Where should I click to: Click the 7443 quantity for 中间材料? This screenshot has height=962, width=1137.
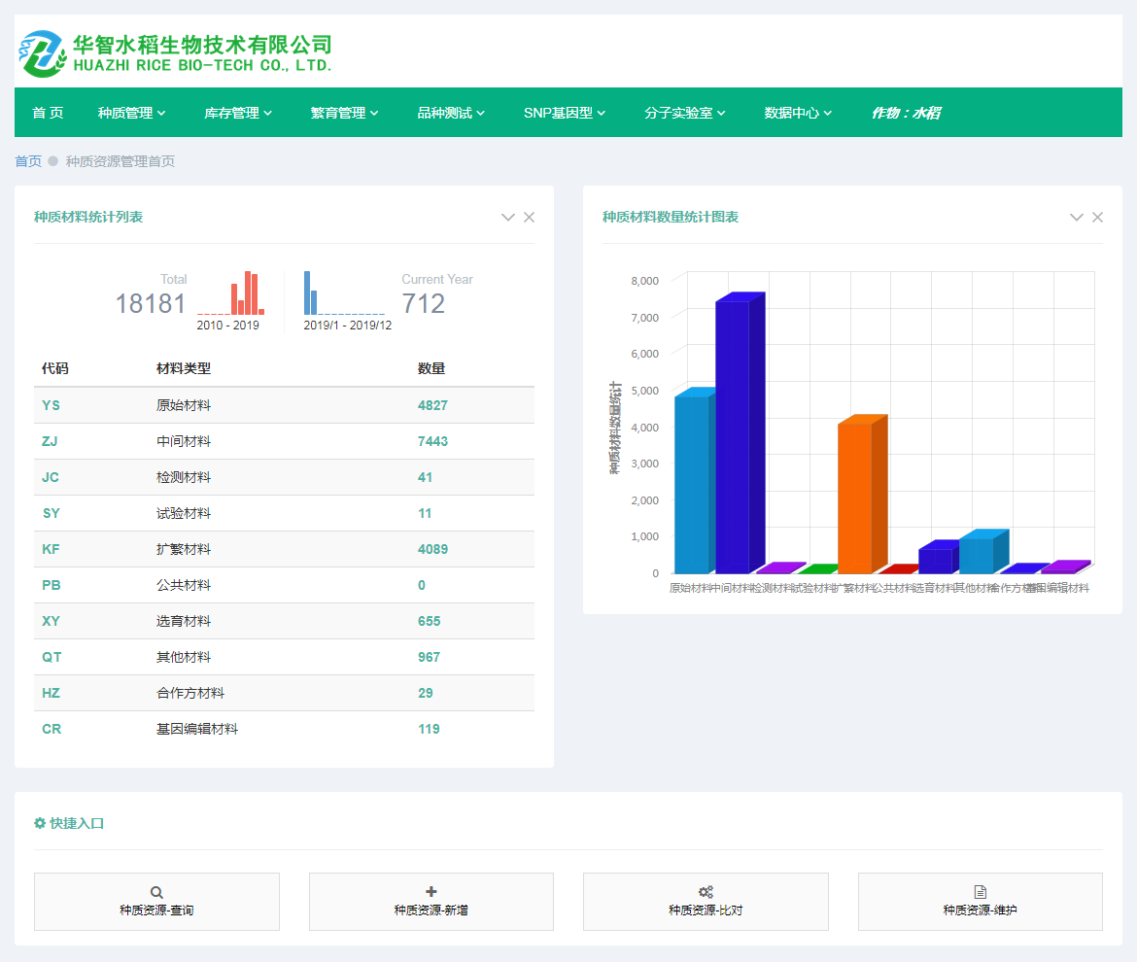point(432,441)
